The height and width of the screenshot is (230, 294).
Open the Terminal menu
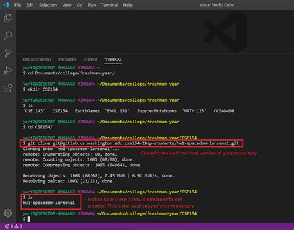coord(109,5)
